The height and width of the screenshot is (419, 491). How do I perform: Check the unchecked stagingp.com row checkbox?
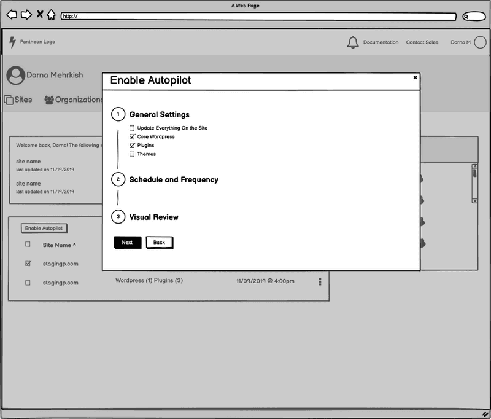coord(28,283)
